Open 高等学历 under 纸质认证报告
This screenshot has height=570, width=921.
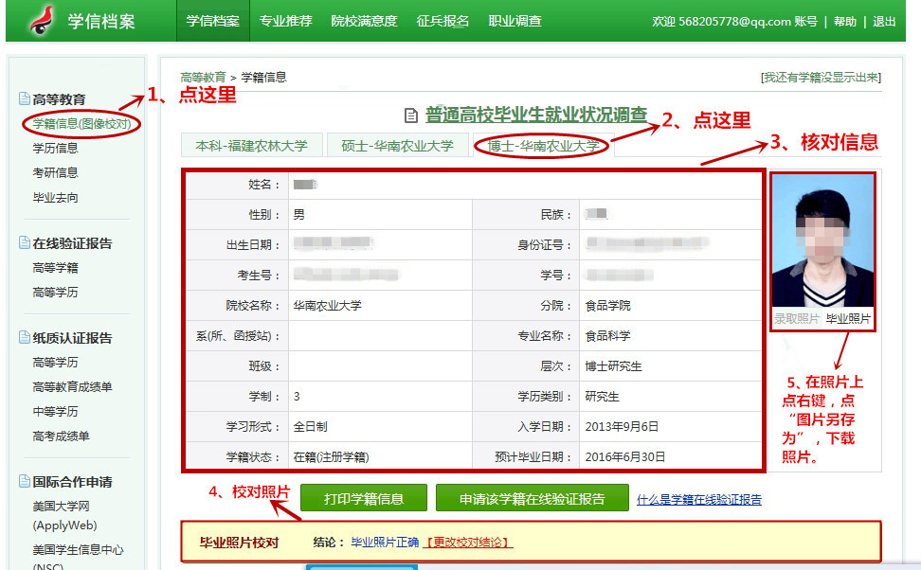(x=55, y=363)
